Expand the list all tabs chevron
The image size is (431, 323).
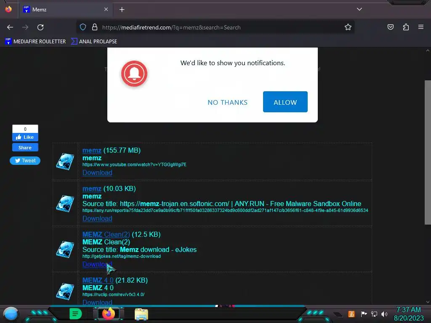pos(359,9)
